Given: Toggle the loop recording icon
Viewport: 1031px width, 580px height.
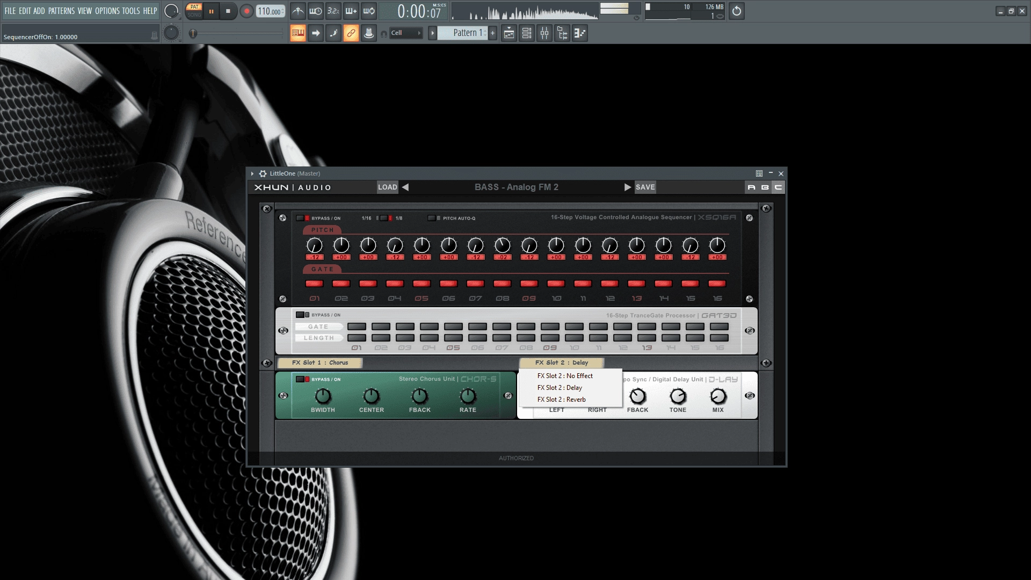Looking at the screenshot, I should (369, 11).
